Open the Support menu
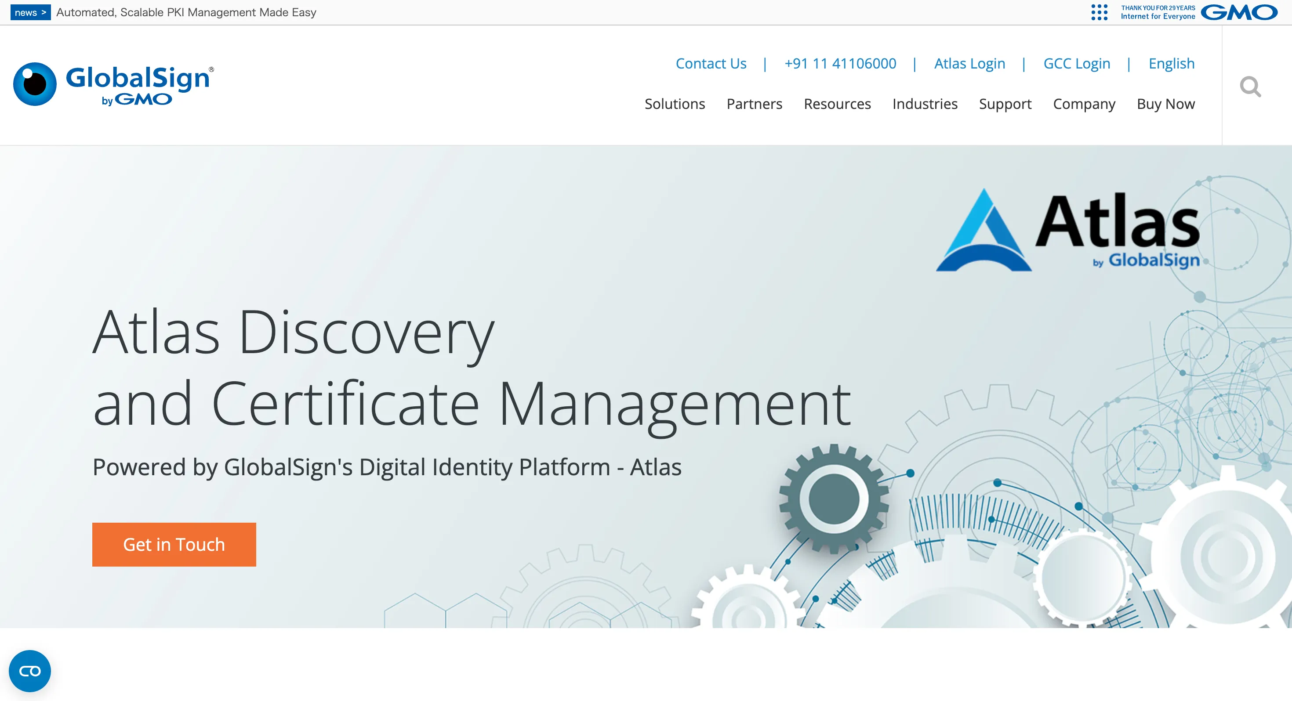 (x=1005, y=104)
